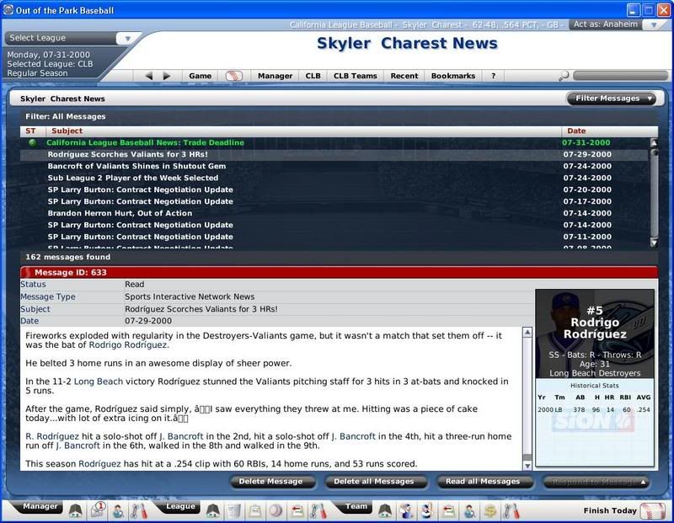This screenshot has height=523, width=674.
Task: Select the Larry Burton message dated 07-17-2000
Action: [334, 201]
